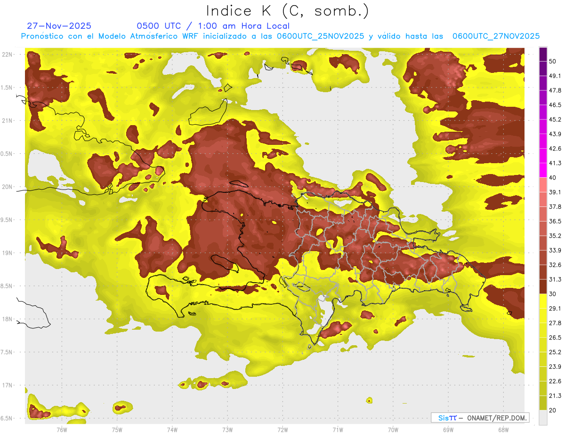Click the colorbar value "47.8"

tap(555, 90)
